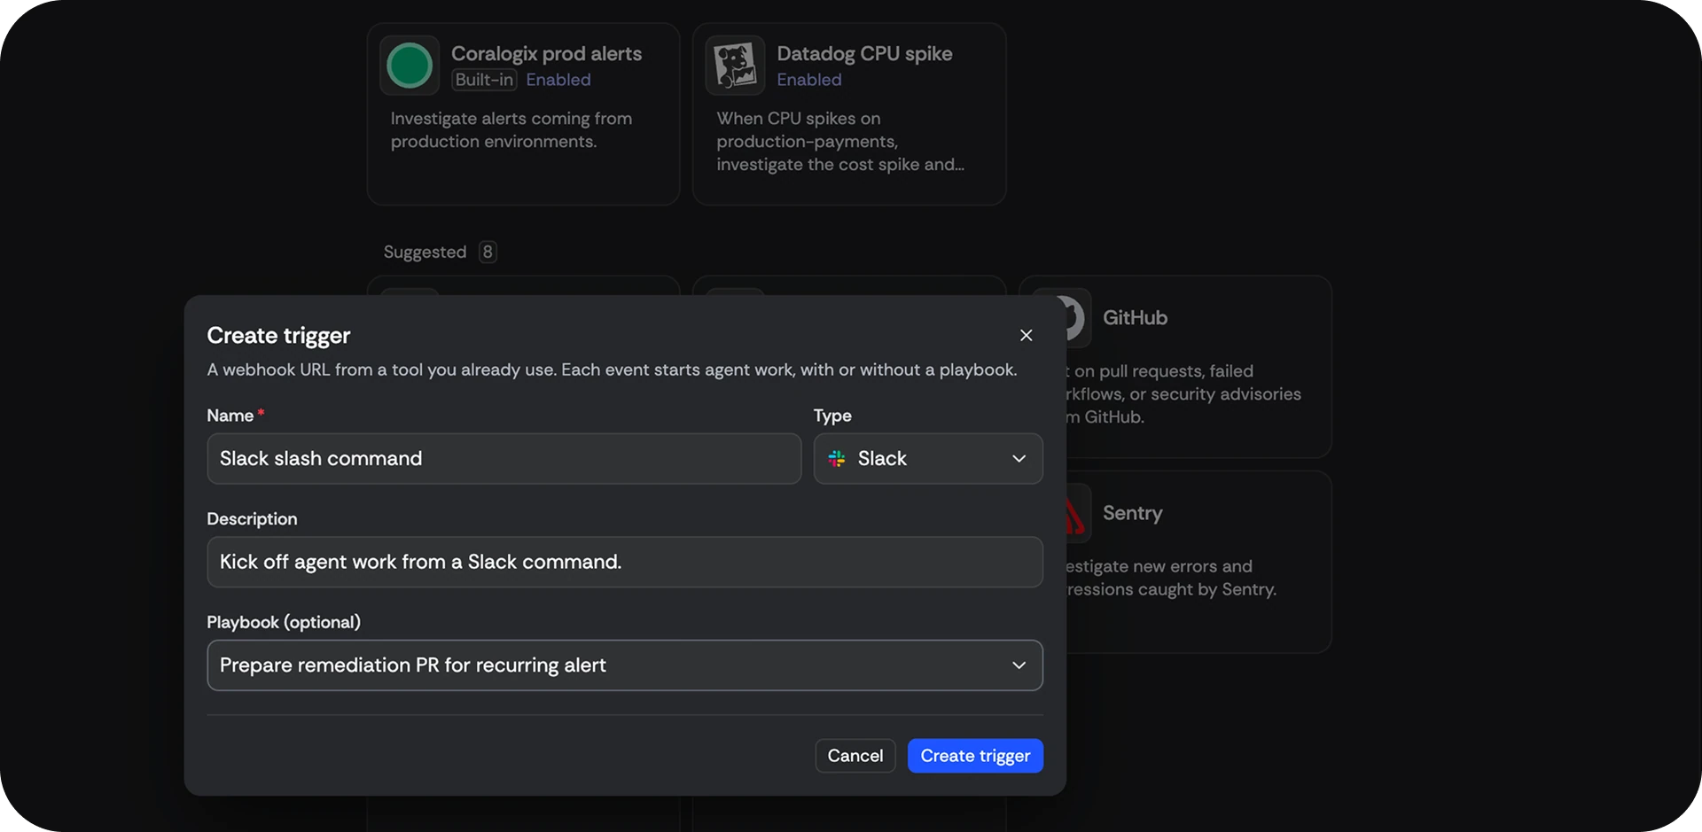The width and height of the screenshot is (1702, 832).
Task: Click the green Coralogix icon
Action: pyautogui.click(x=410, y=66)
